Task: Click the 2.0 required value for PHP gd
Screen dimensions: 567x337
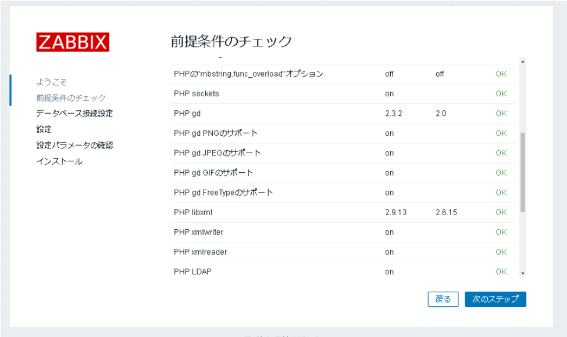Action: click(x=441, y=113)
